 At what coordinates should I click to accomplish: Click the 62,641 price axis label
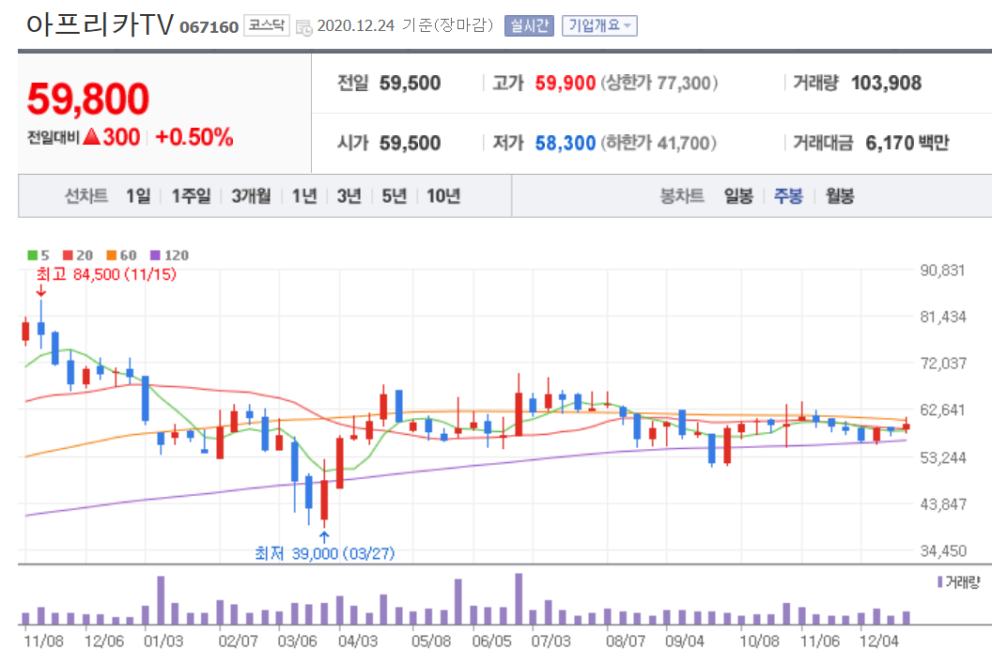(942, 410)
